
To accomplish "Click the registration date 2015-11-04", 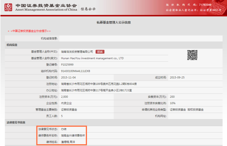I will (68, 77).
